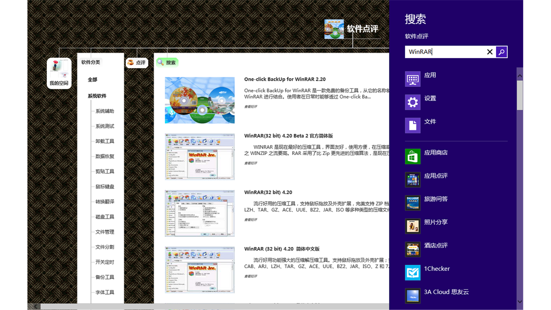Click 查看短评 under WinRAR(32 bit) 4.20
The image size is (551, 310).
251,220
